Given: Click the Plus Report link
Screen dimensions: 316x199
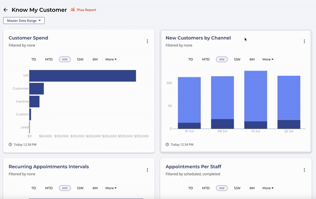Looking at the screenshot, I should (86, 9).
